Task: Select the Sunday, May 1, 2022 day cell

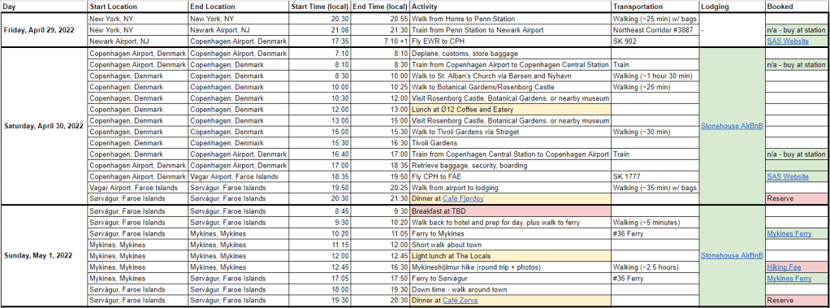Action: (44, 255)
